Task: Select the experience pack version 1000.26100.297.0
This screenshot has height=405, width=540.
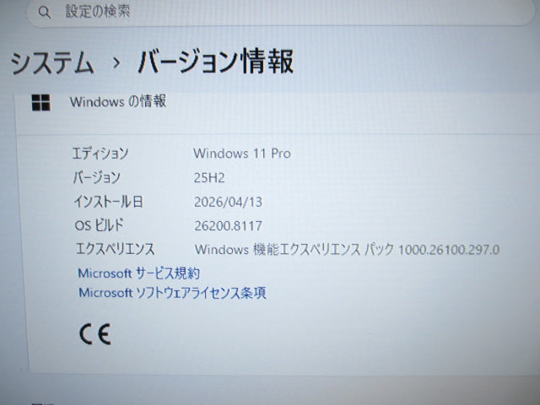Action: (x=449, y=250)
